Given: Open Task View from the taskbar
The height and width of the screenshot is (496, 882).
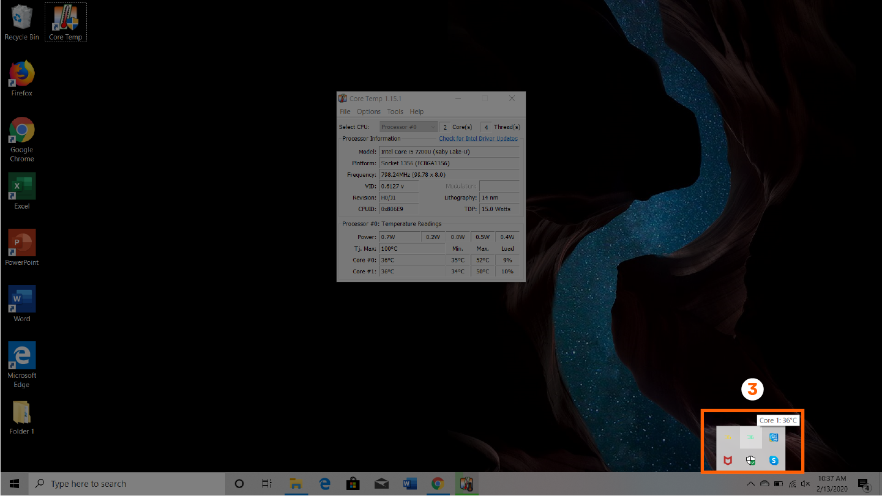Looking at the screenshot, I should (x=267, y=484).
